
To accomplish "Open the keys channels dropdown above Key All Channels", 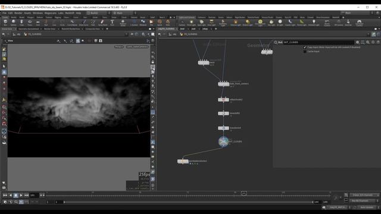I will pyautogui.click(x=364, y=195).
